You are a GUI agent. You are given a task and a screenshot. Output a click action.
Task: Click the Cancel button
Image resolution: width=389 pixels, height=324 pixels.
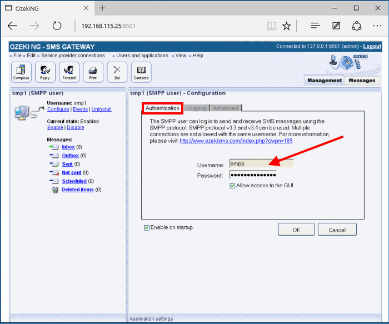coord(337,230)
